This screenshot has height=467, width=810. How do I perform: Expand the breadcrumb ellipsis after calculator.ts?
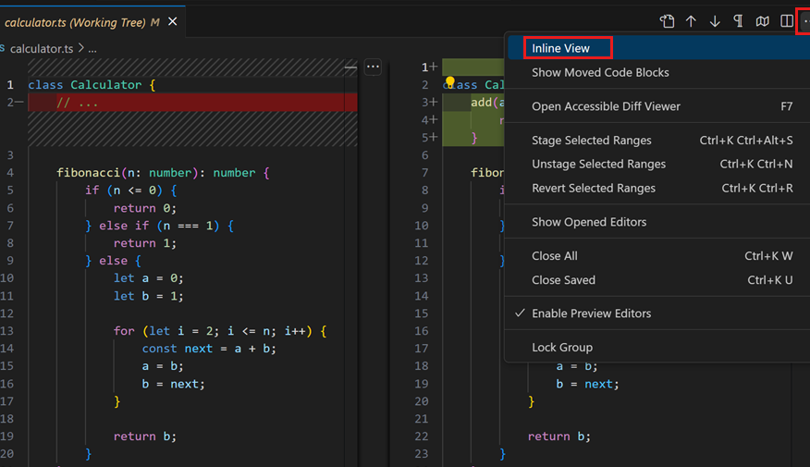[92, 48]
